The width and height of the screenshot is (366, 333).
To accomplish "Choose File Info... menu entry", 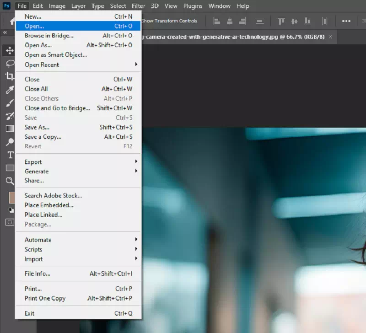I will coord(78,274).
